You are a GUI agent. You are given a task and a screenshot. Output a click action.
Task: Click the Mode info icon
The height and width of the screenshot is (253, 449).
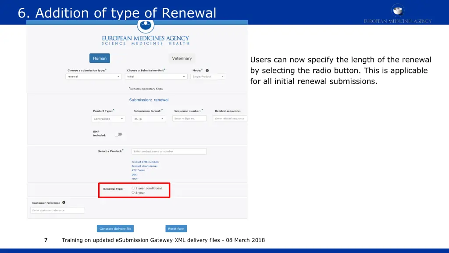point(207,70)
